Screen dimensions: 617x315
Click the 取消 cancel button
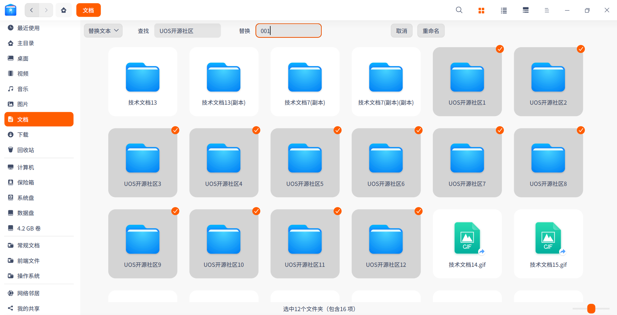point(402,31)
